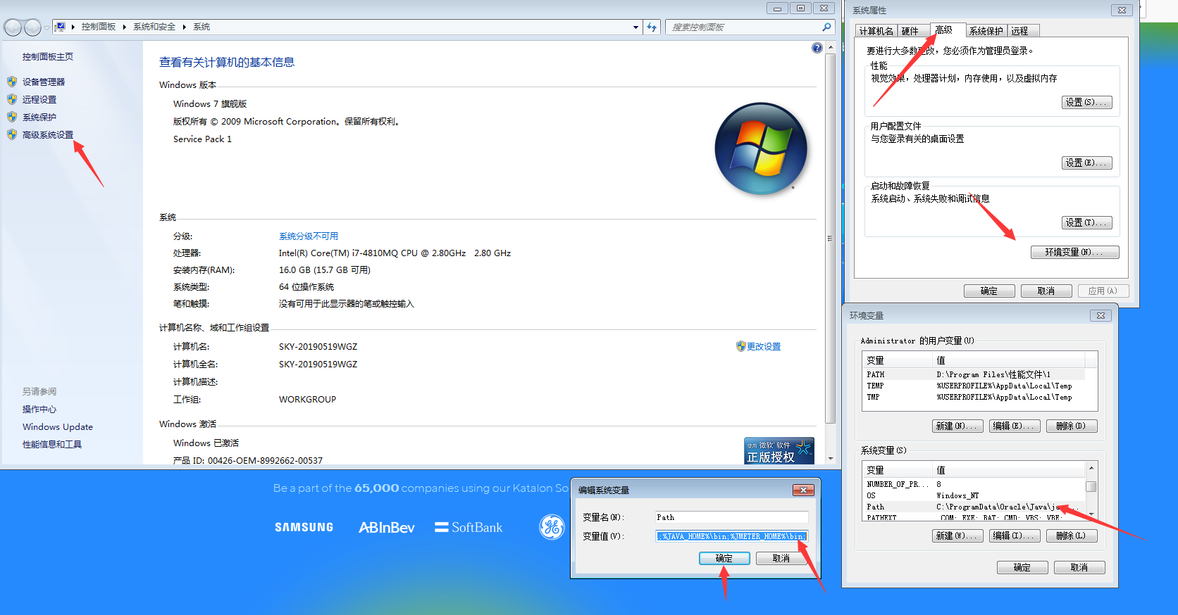Go back using the Control Panel back arrow
This screenshot has width=1178, height=615.
13,27
